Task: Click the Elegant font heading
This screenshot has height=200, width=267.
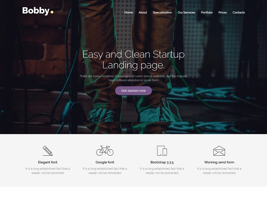Action: click(x=48, y=162)
